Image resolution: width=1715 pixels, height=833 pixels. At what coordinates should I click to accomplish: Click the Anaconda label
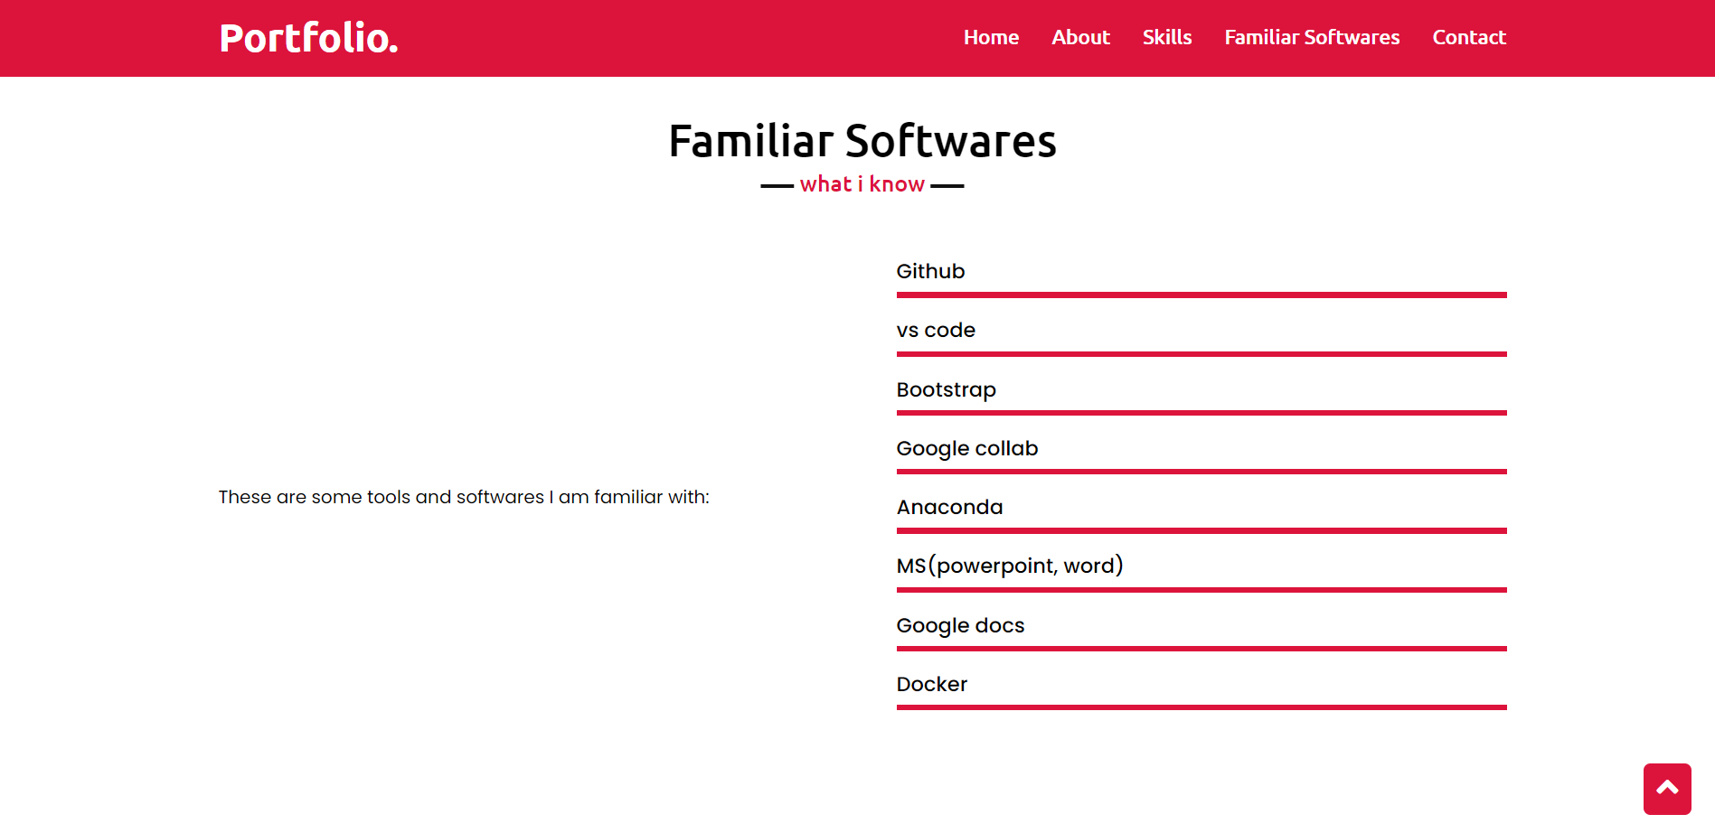click(949, 507)
